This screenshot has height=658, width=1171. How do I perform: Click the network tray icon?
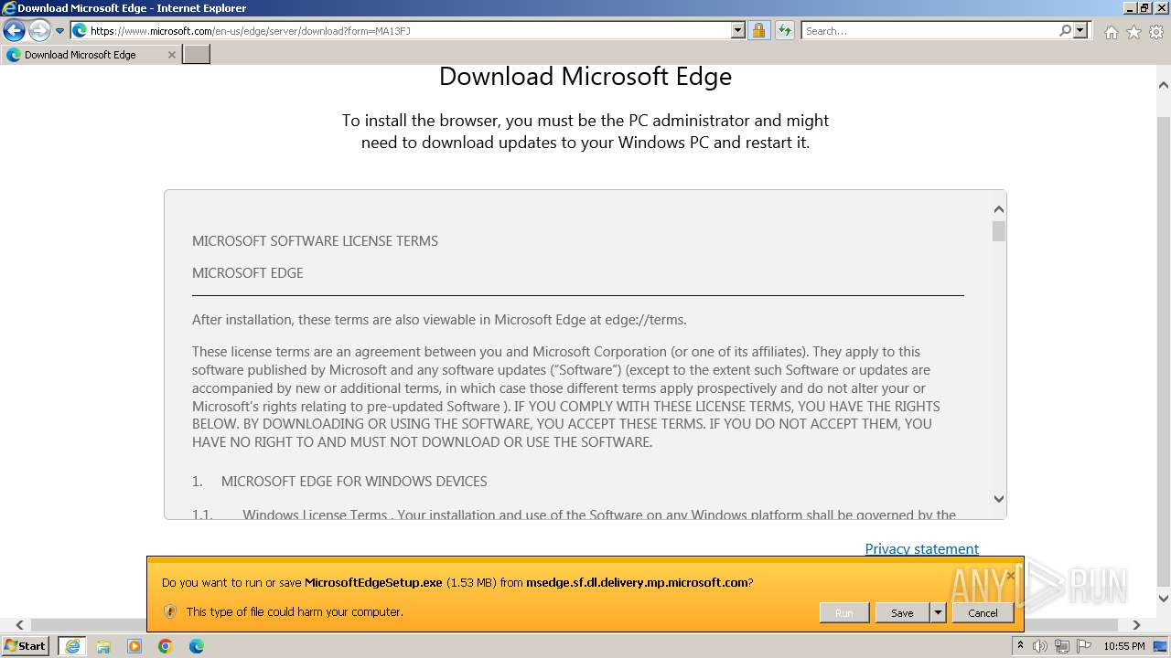[1062, 646]
